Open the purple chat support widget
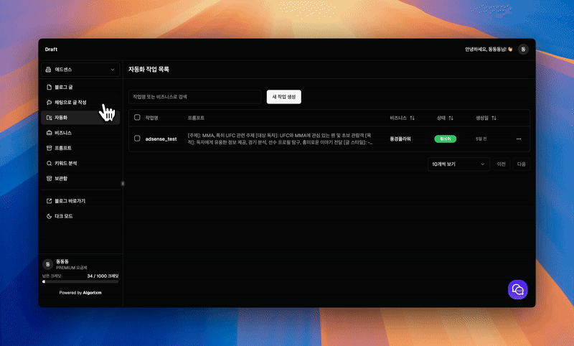 (517, 289)
